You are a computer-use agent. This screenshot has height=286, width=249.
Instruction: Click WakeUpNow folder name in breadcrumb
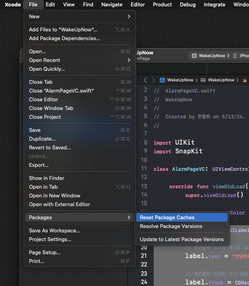point(221,80)
